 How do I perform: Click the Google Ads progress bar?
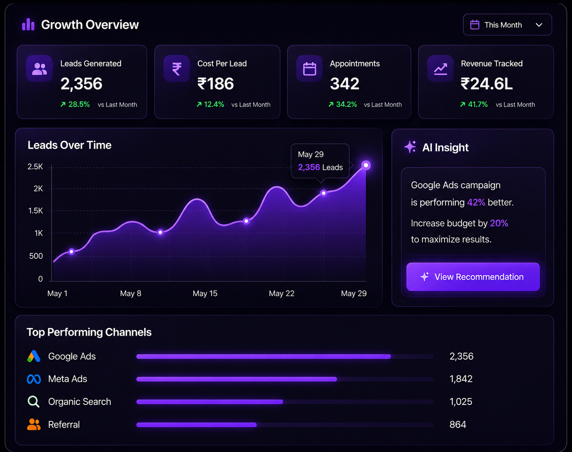tap(285, 357)
